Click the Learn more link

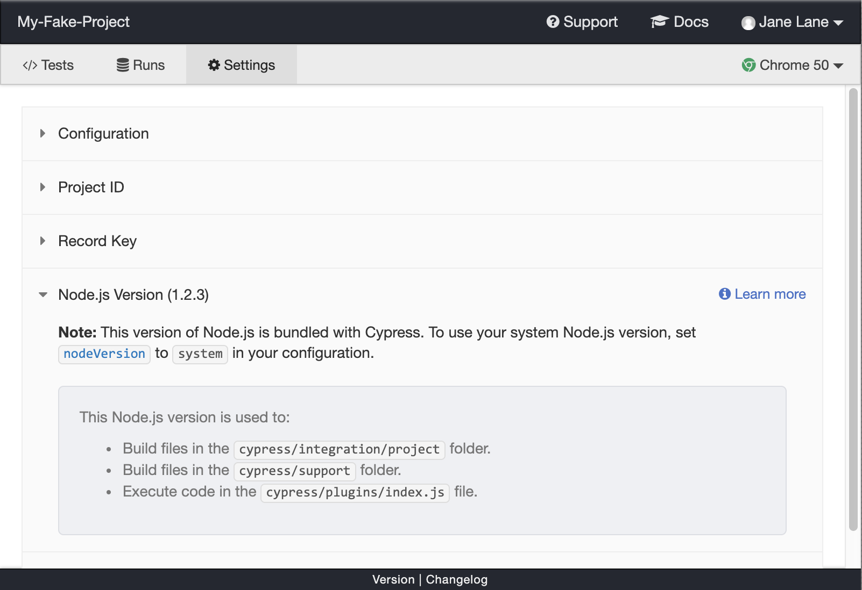762,294
